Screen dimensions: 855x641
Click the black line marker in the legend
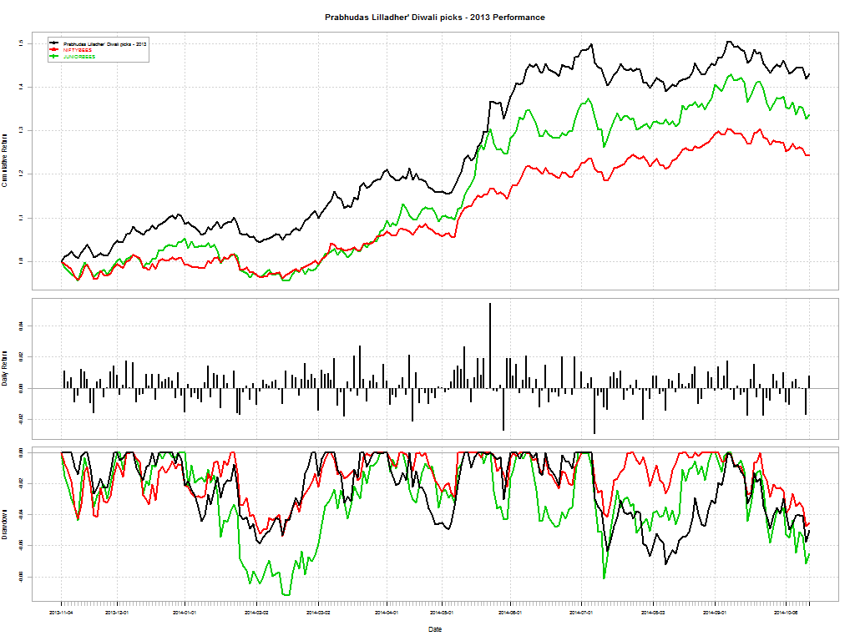54,43
